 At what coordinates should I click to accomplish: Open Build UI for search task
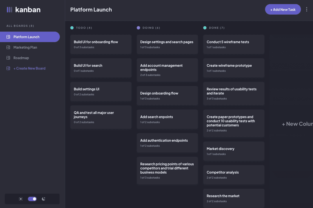[x=101, y=68]
